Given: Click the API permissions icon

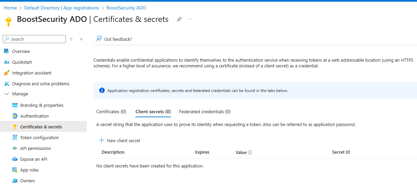Looking at the screenshot, I should pos(15,148).
